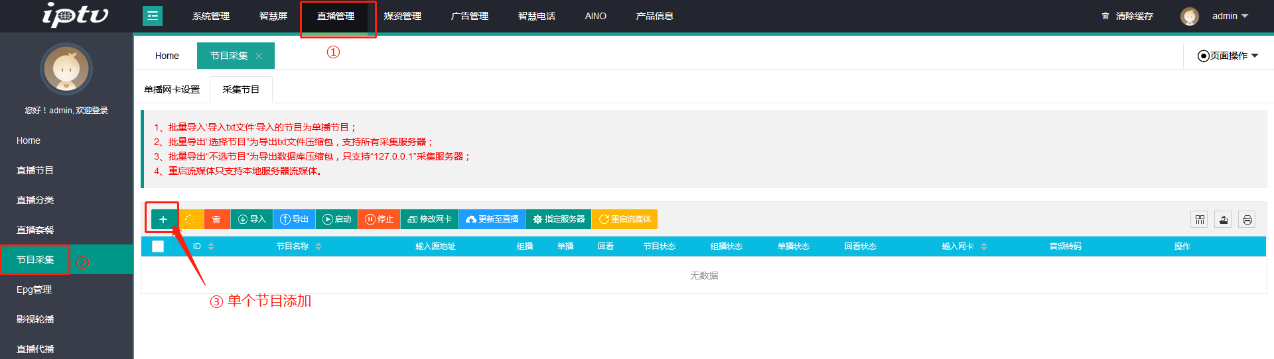The image size is (1274, 359).
Task: Sort by 节目名称 column arrows
Action: tap(318, 246)
